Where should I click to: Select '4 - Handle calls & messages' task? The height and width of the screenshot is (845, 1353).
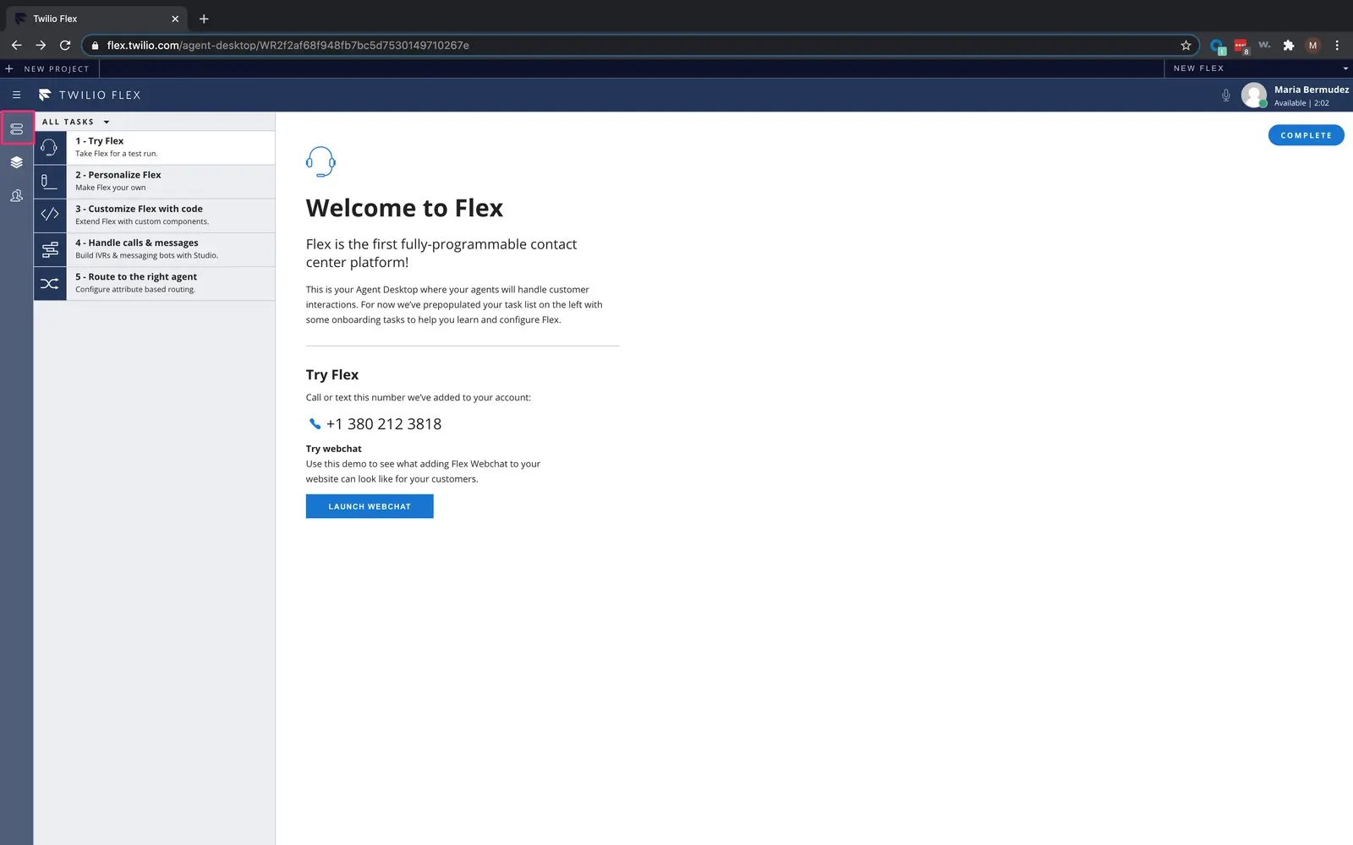(154, 249)
